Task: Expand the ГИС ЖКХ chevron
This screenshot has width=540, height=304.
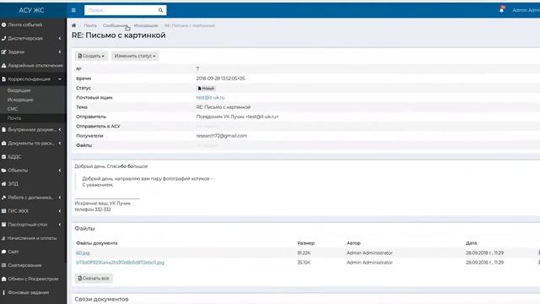Action: (x=60, y=211)
